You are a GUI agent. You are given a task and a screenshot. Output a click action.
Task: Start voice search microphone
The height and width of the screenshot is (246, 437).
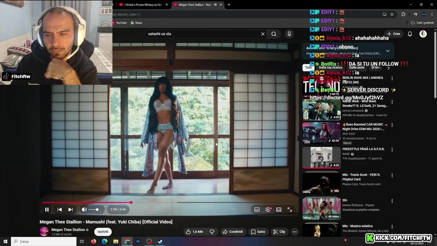(289, 34)
